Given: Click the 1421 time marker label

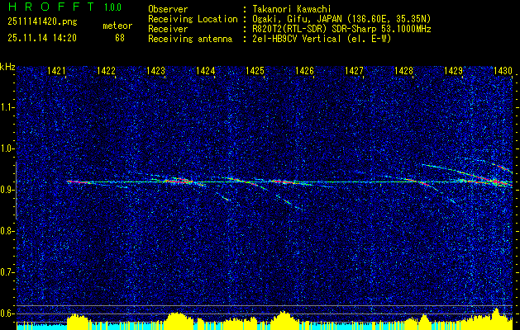Looking at the screenshot, I should [56, 70].
